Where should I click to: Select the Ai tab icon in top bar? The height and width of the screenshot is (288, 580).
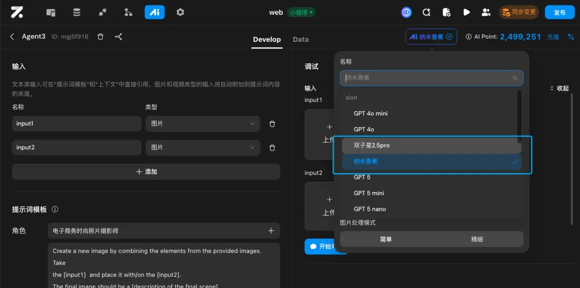point(155,12)
